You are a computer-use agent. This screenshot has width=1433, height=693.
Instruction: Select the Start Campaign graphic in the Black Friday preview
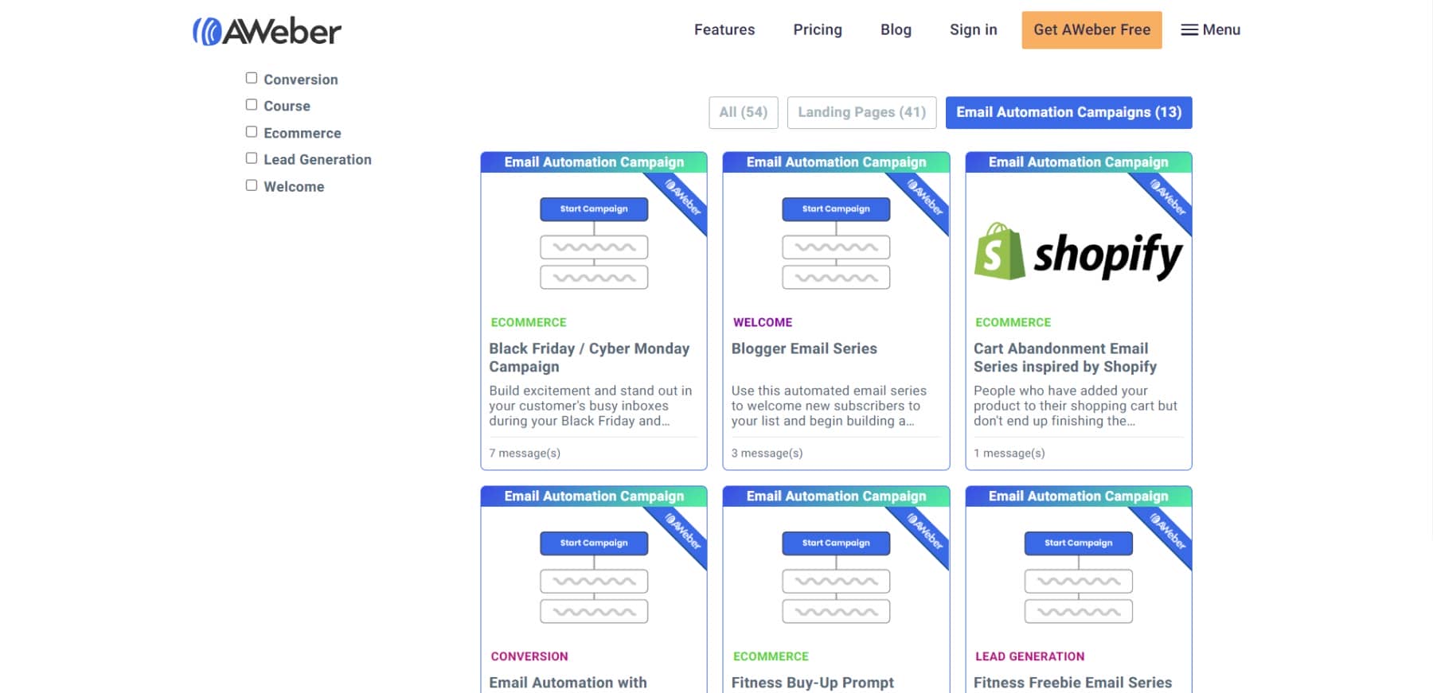coord(595,209)
